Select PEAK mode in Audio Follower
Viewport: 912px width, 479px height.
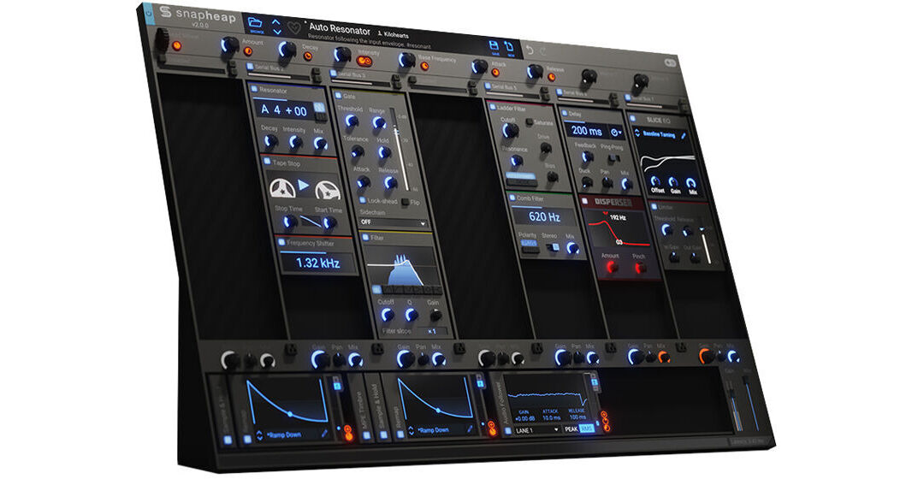point(571,429)
